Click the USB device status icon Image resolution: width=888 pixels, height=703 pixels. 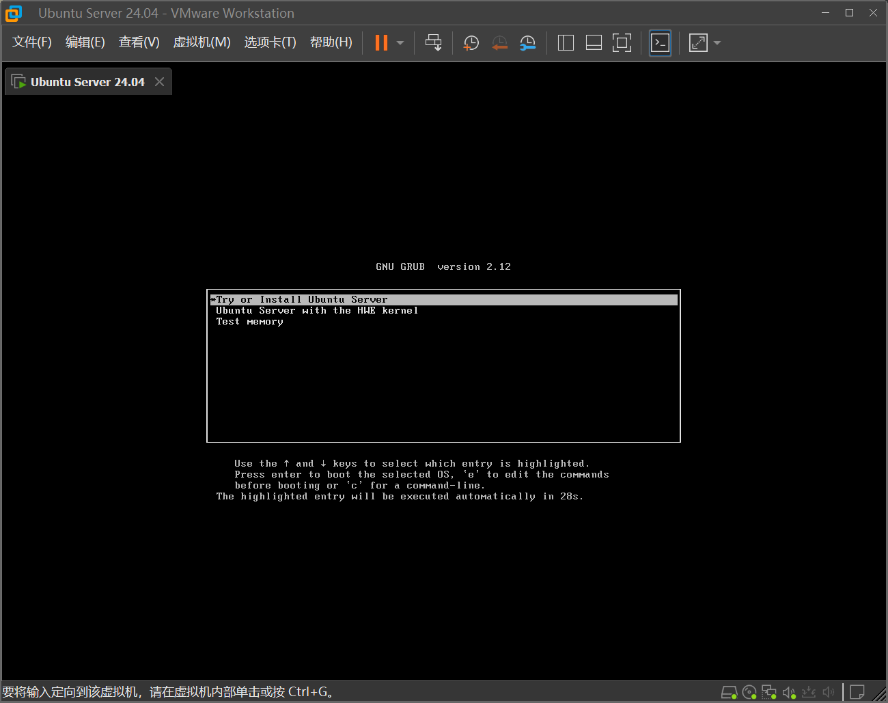click(x=809, y=693)
